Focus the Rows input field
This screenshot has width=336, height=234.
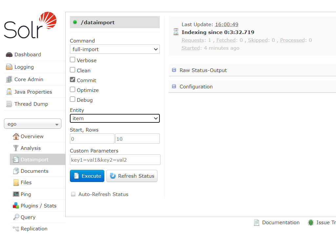[x=137, y=139]
